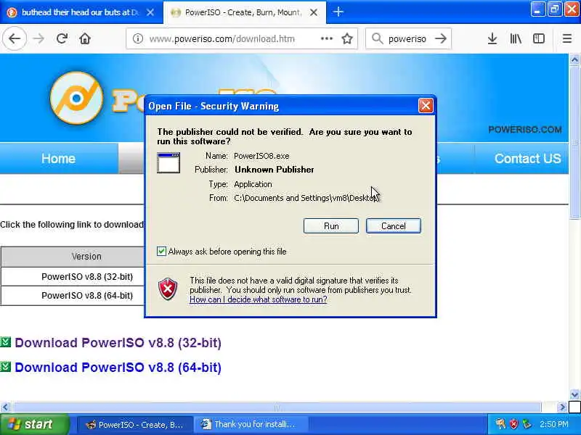Click the search box containing poweriso
The width and height of the screenshot is (581, 435).
pyautogui.click(x=407, y=38)
